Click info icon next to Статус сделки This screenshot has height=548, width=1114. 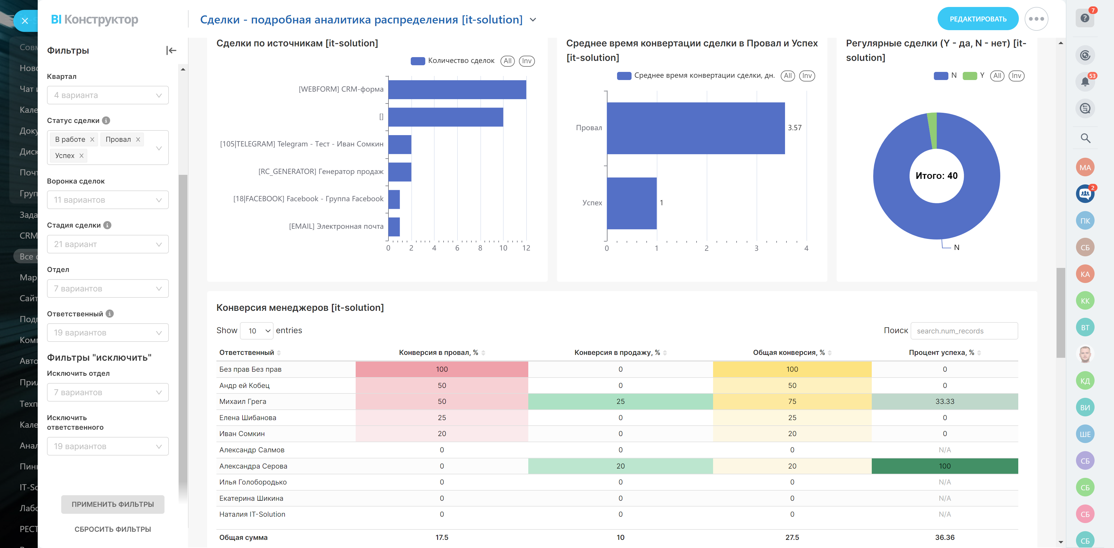[x=106, y=121]
